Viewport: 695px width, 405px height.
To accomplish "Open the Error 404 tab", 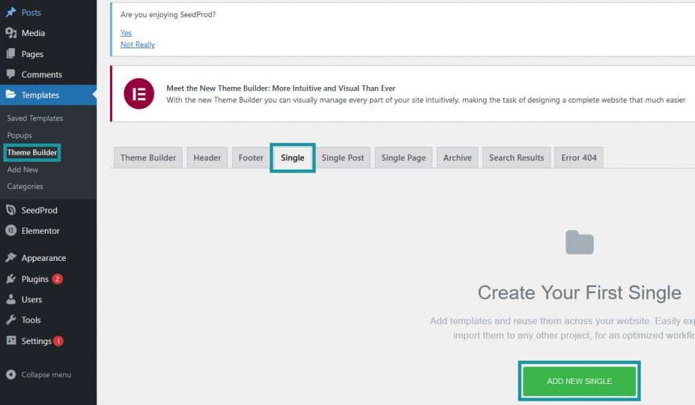I will [579, 157].
